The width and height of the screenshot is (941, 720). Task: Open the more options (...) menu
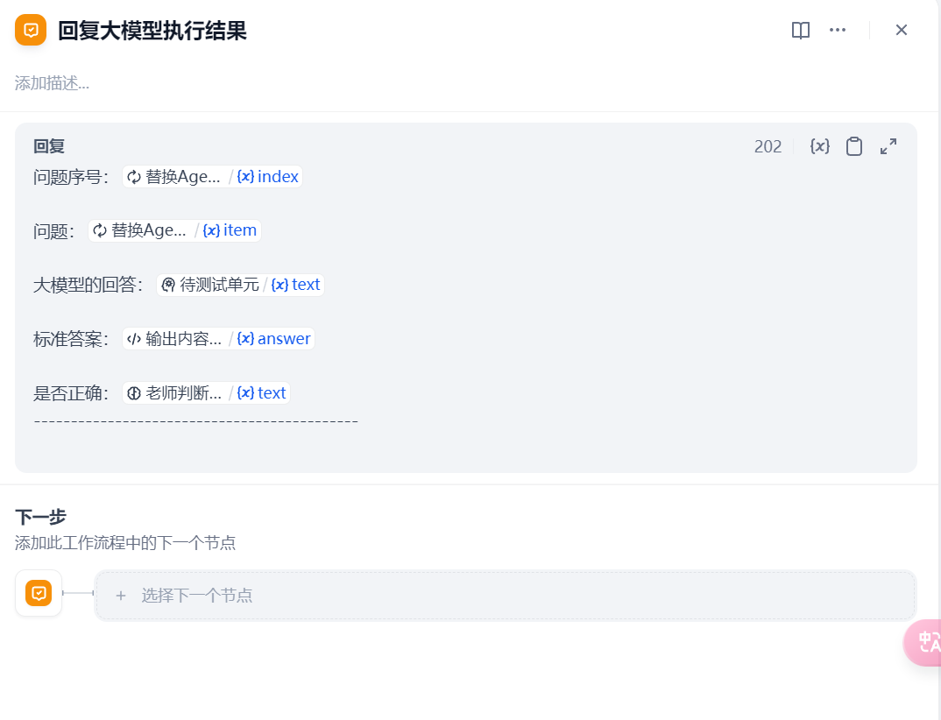coord(838,30)
